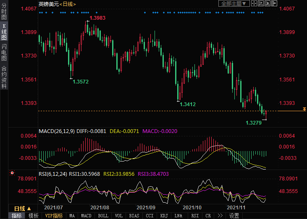Viewport: 307px width, 219px height.
Task: Click the orange marker at right price axis
Action: click(x=304, y=109)
